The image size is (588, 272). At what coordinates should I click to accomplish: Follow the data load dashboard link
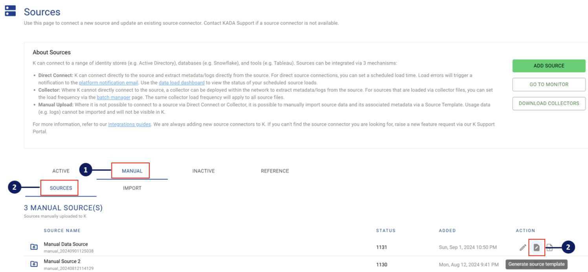[181, 83]
